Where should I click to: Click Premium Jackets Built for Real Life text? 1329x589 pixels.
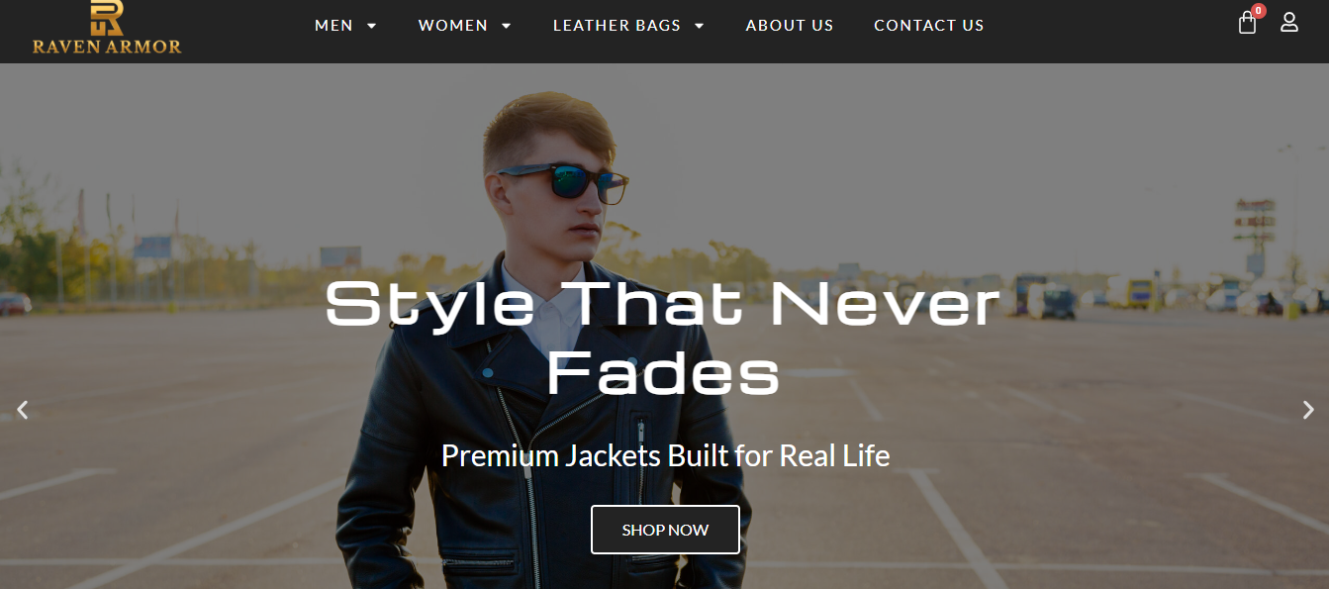(x=665, y=455)
